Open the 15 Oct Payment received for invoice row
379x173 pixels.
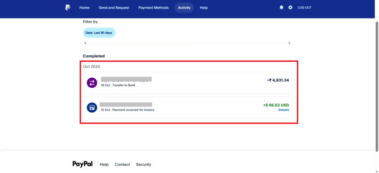click(x=187, y=108)
